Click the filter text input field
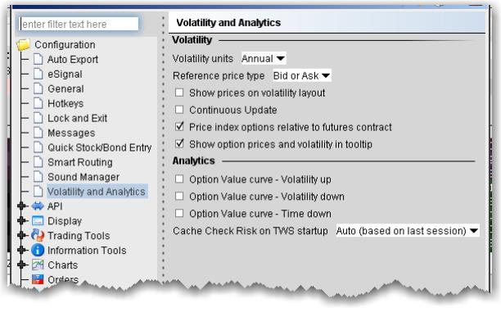 click(79, 24)
